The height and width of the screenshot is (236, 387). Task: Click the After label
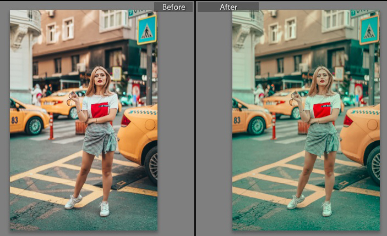pos(228,7)
